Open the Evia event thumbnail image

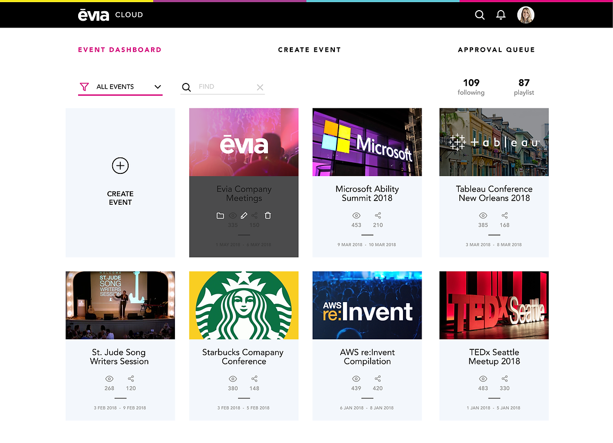[x=244, y=142]
